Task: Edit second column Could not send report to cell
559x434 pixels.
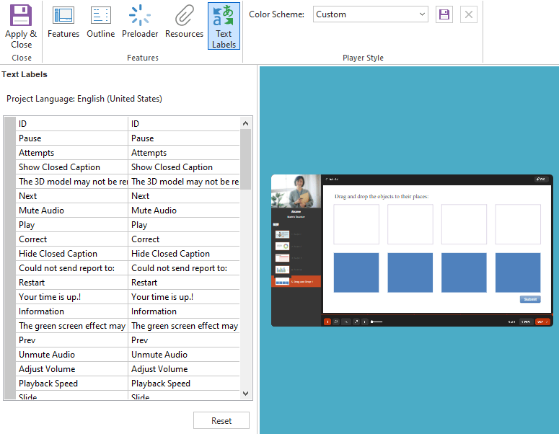Action: click(184, 268)
